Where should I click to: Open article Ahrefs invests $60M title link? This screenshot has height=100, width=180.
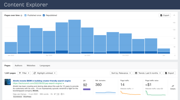click(42, 81)
